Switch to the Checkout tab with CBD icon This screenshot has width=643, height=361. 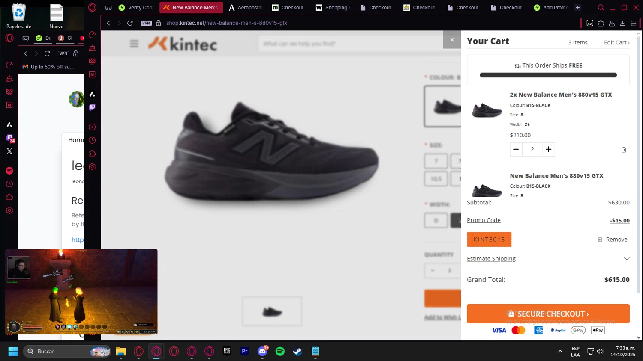[420, 8]
